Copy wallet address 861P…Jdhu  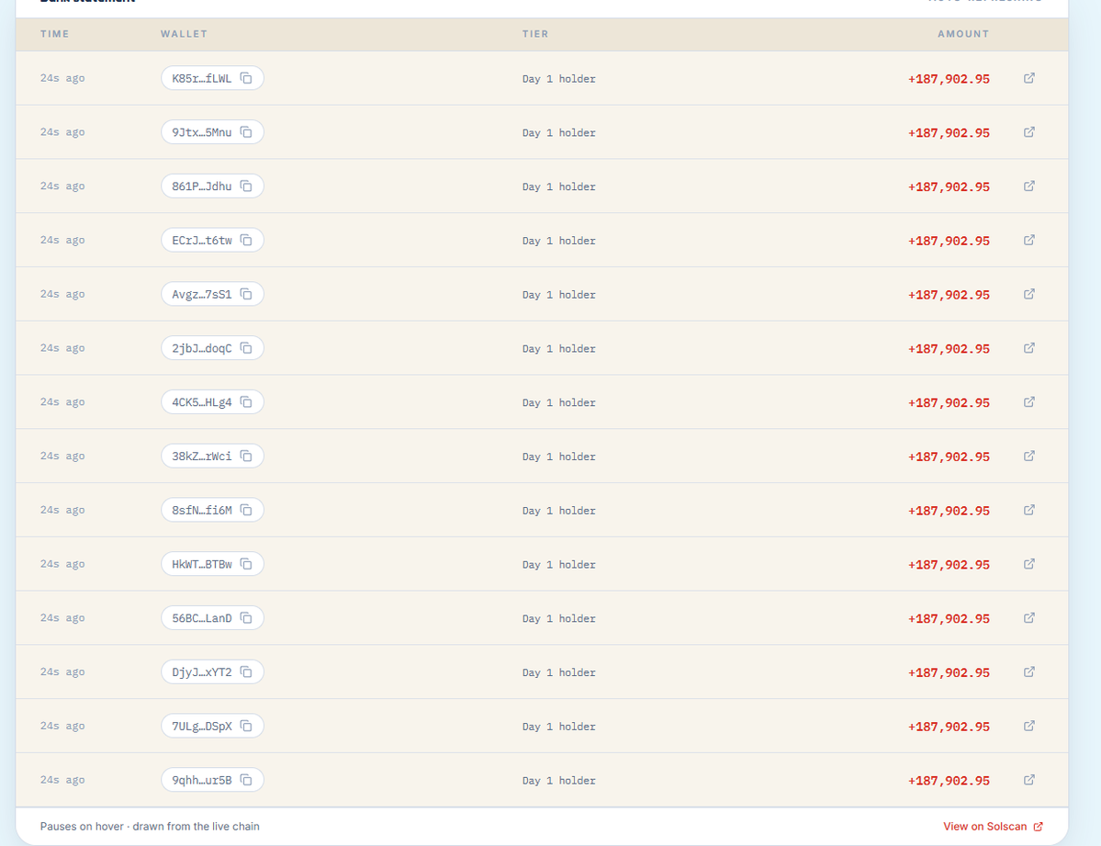click(x=246, y=186)
